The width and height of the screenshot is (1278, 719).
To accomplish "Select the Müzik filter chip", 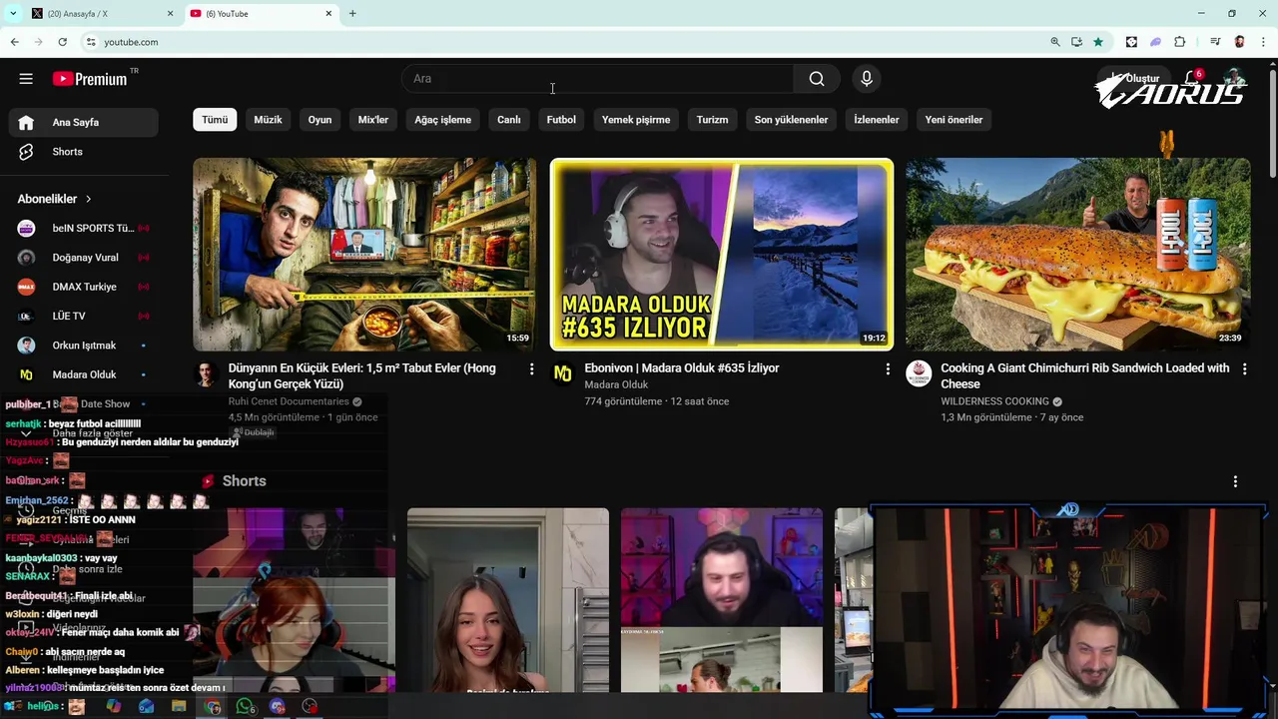I will [x=268, y=120].
